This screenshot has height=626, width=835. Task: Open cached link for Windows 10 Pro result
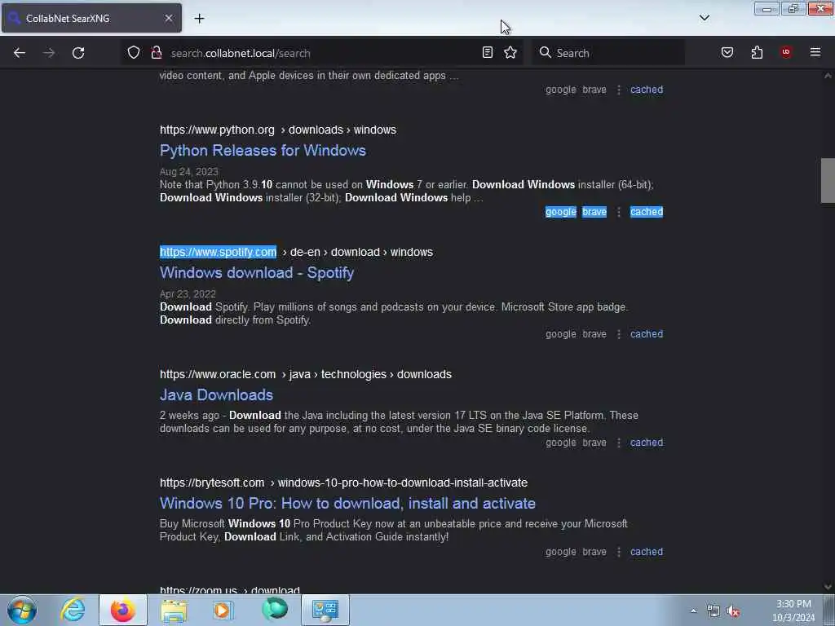coord(647,552)
